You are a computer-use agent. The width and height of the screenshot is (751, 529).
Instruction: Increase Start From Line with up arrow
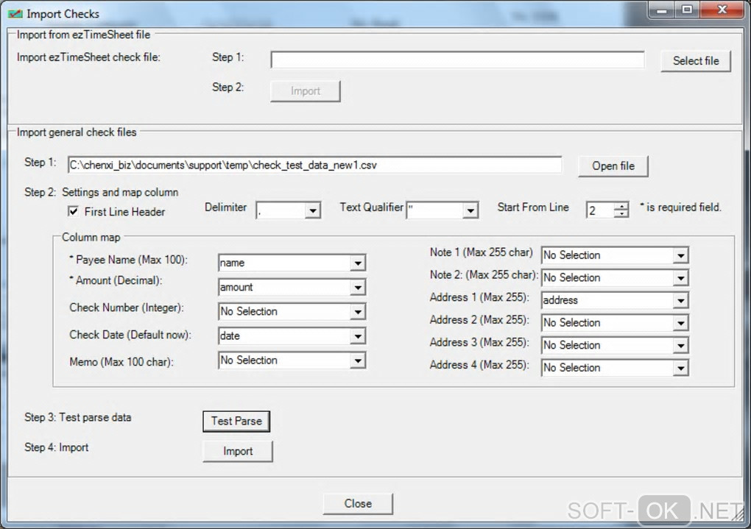621,206
